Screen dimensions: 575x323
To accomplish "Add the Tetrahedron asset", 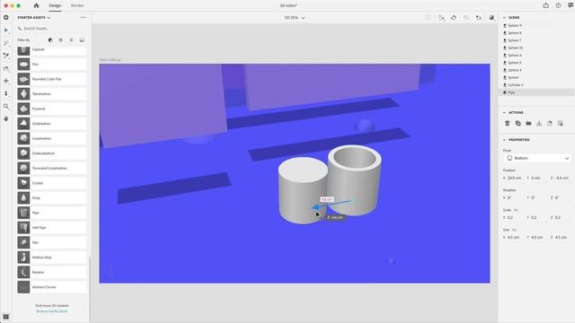I will click(52, 93).
